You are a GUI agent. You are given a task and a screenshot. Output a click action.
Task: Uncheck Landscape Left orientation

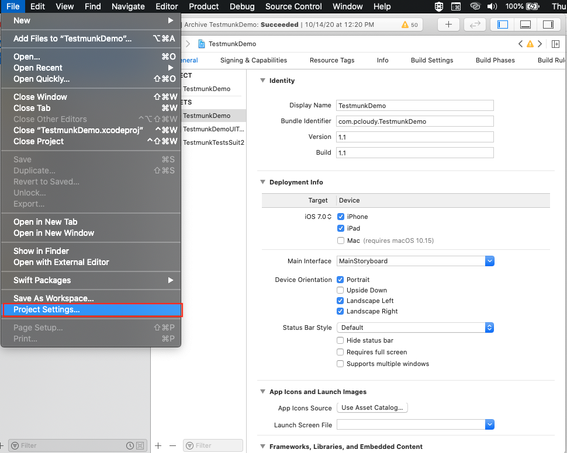tap(340, 301)
